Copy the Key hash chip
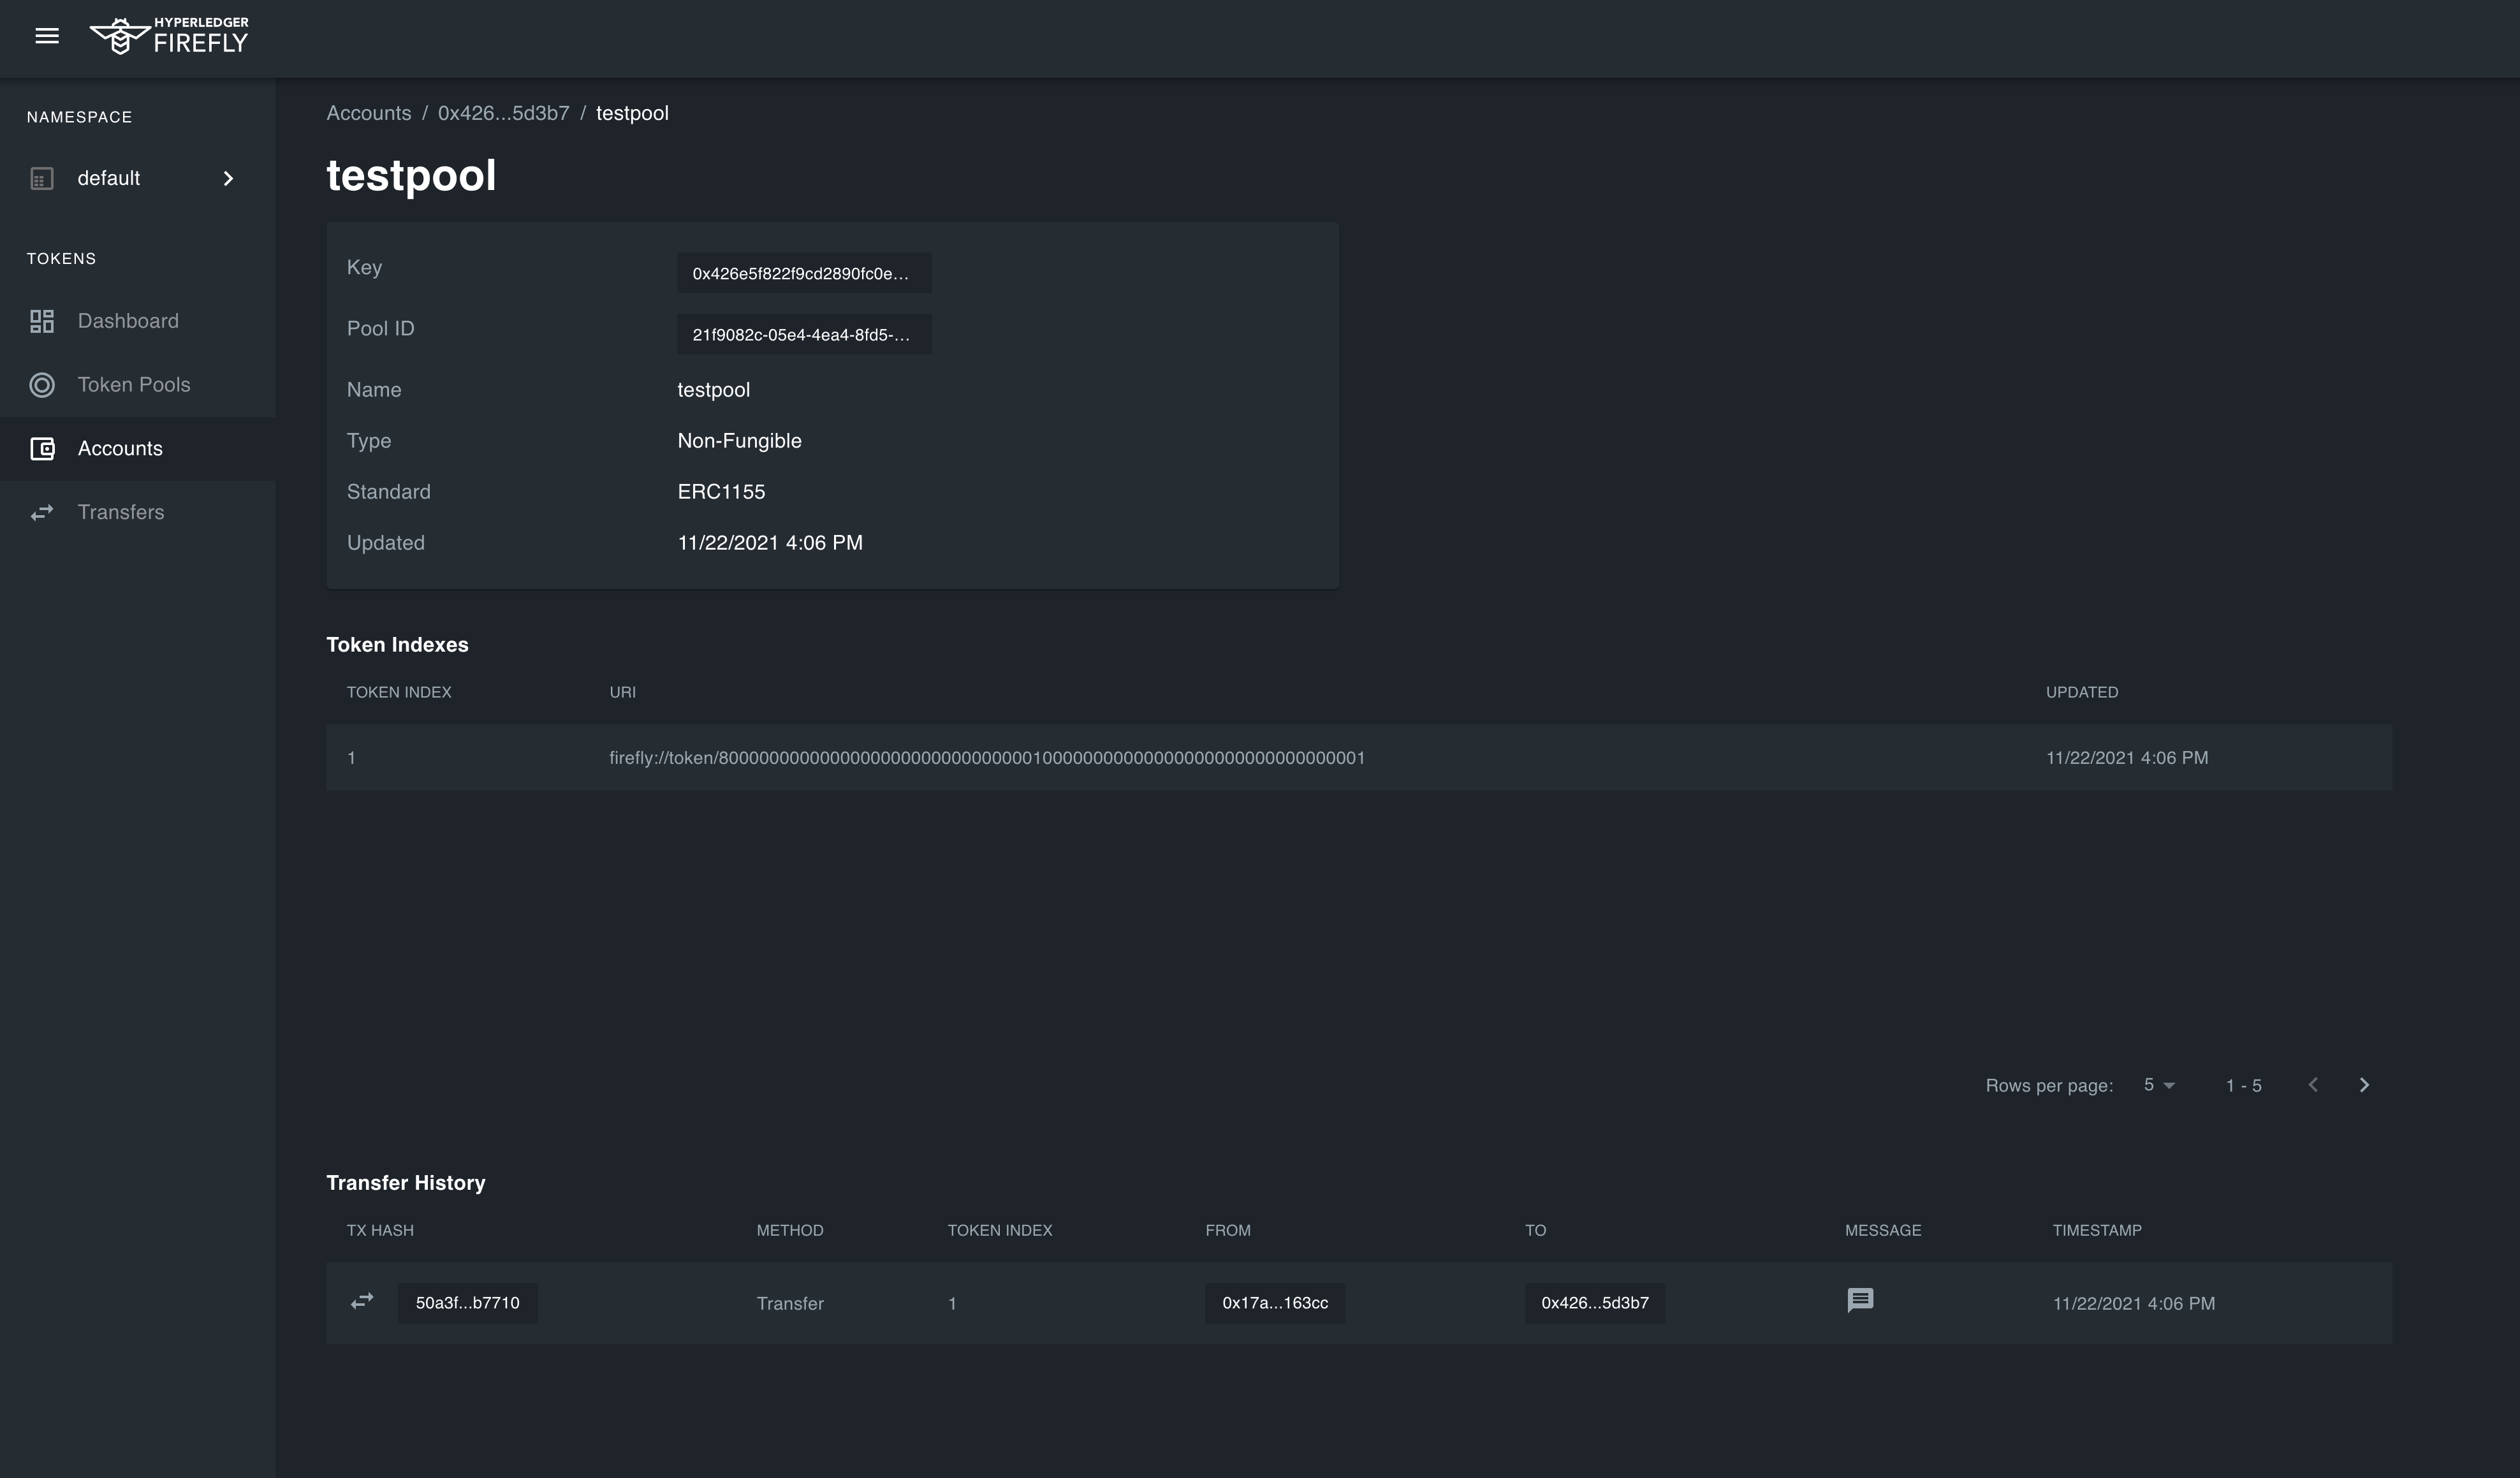Screen dimensions: 2520x1478 click(x=803, y=273)
